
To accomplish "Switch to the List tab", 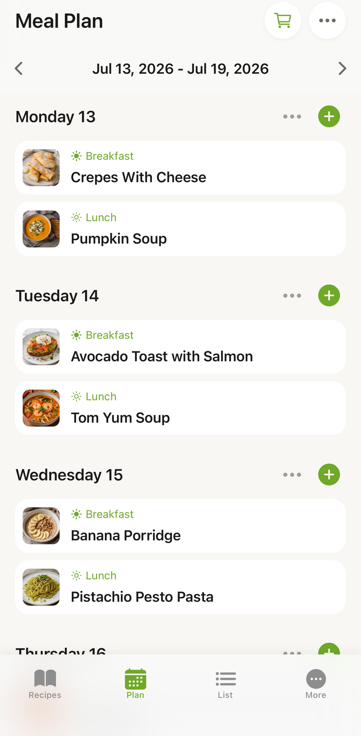I will coord(226,684).
